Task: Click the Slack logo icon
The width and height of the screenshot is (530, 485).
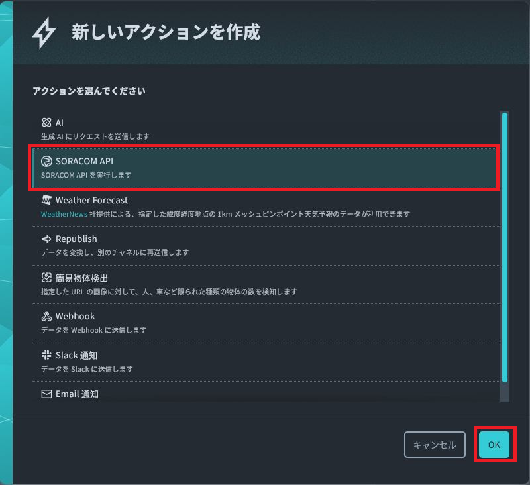Action: pyautogui.click(x=46, y=355)
